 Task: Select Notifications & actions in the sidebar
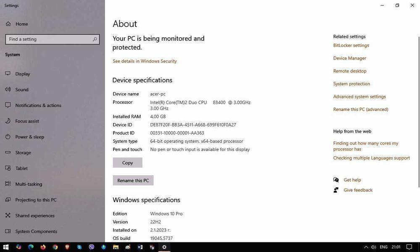click(38, 105)
